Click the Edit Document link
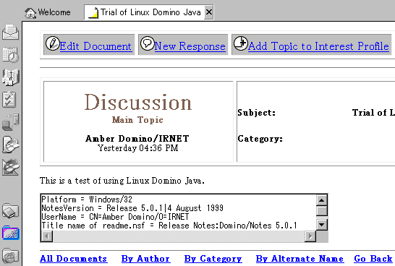 click(x=95, y=46)
